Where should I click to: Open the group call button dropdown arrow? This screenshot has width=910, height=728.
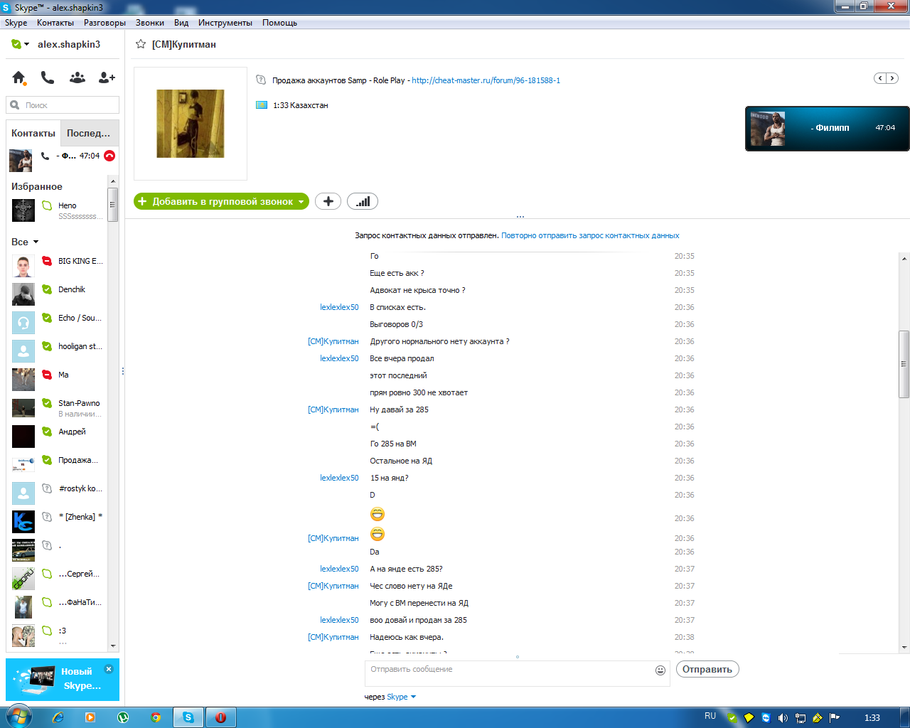point(301,202)
